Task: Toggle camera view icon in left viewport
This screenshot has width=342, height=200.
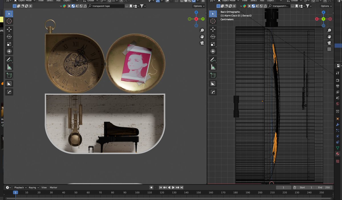Action: pos(202,43)
